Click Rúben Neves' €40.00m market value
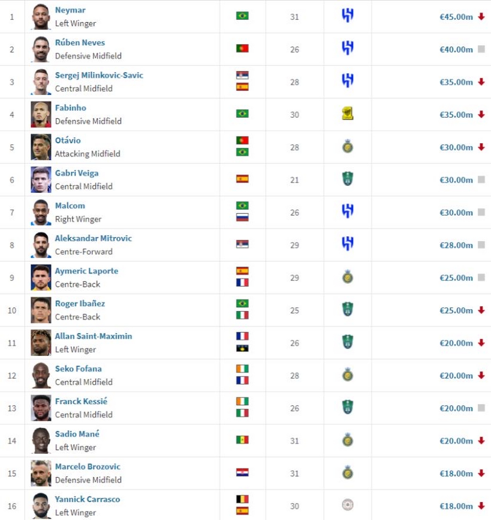The height and width of the screenshot is (520, 491). [x=456, y=50]
